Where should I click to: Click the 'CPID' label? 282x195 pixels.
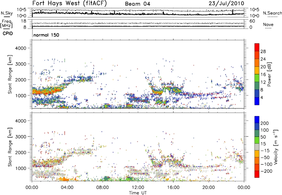[8, 33]
